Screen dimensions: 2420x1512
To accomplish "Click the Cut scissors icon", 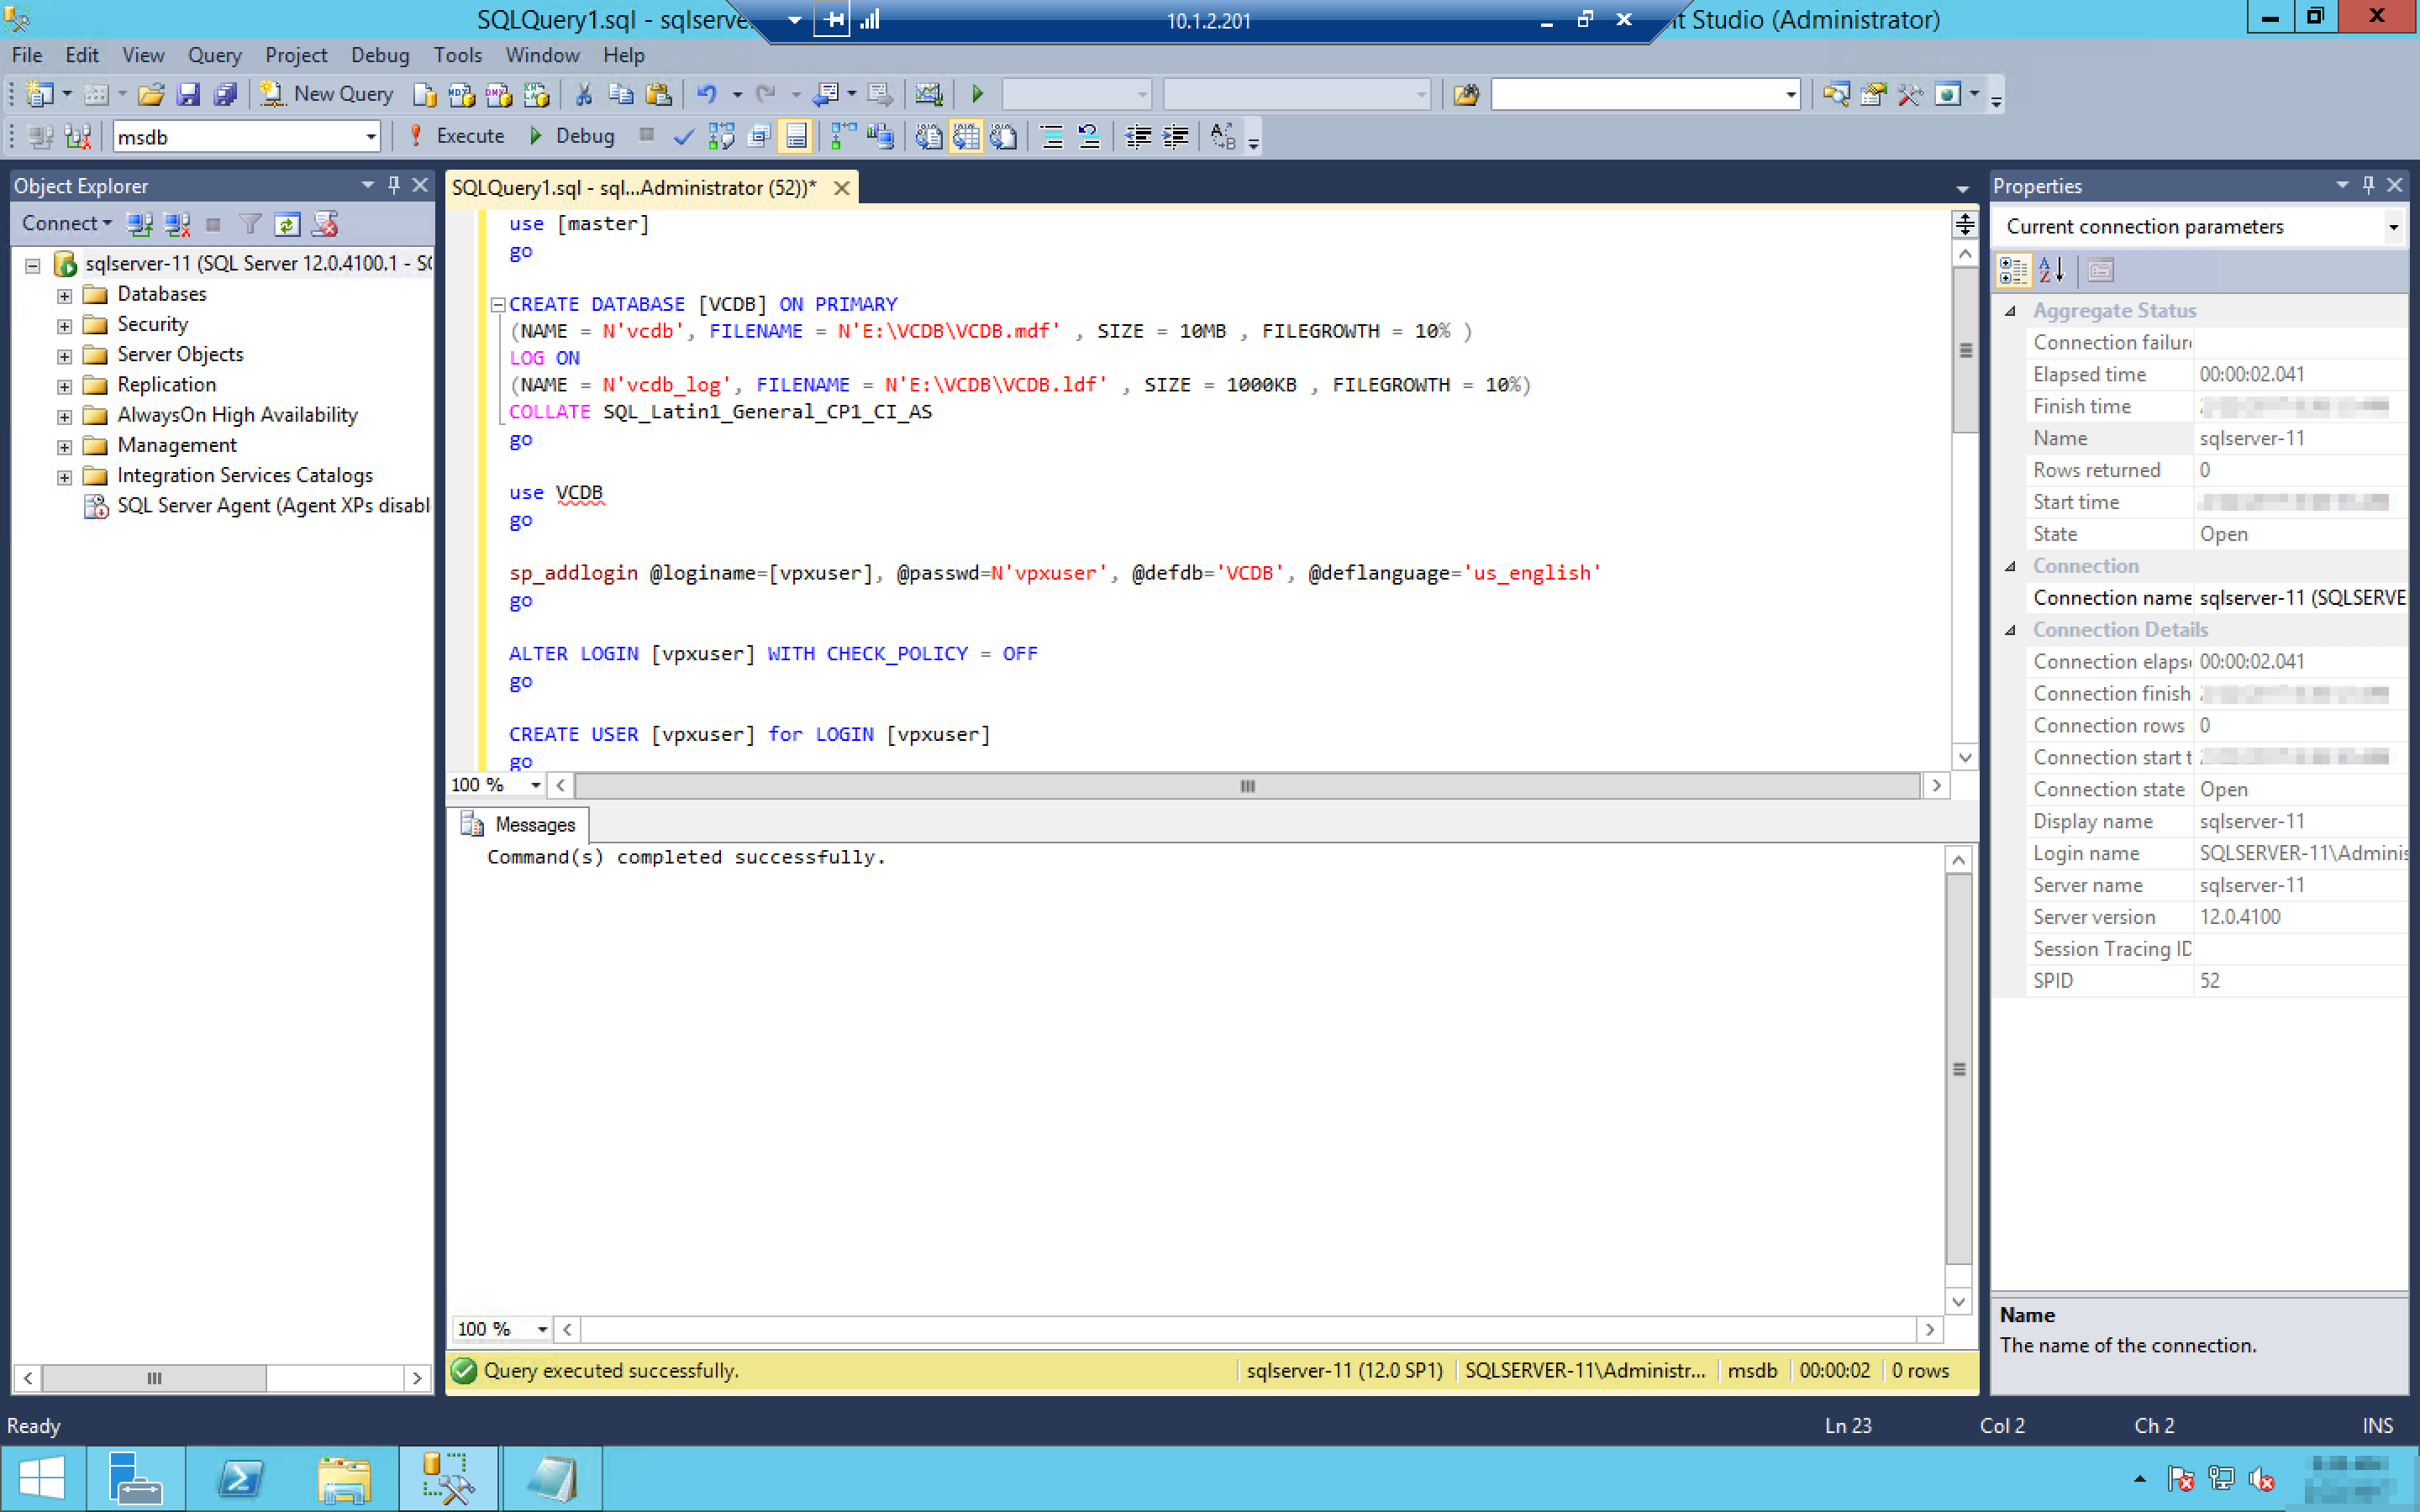I will [583, 94].
